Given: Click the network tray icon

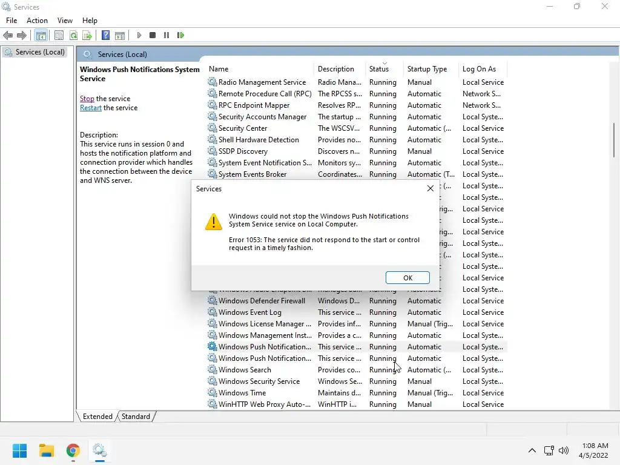Looking at the screenshot, I should (x=549, y=450).
